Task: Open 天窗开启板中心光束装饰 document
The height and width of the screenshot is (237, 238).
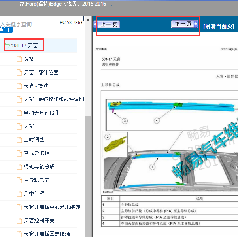Action: (x=52, y=207)
